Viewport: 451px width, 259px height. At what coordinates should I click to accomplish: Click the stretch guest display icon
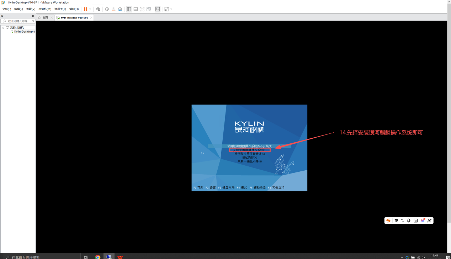pyautogui.click(x=166, y=9)
